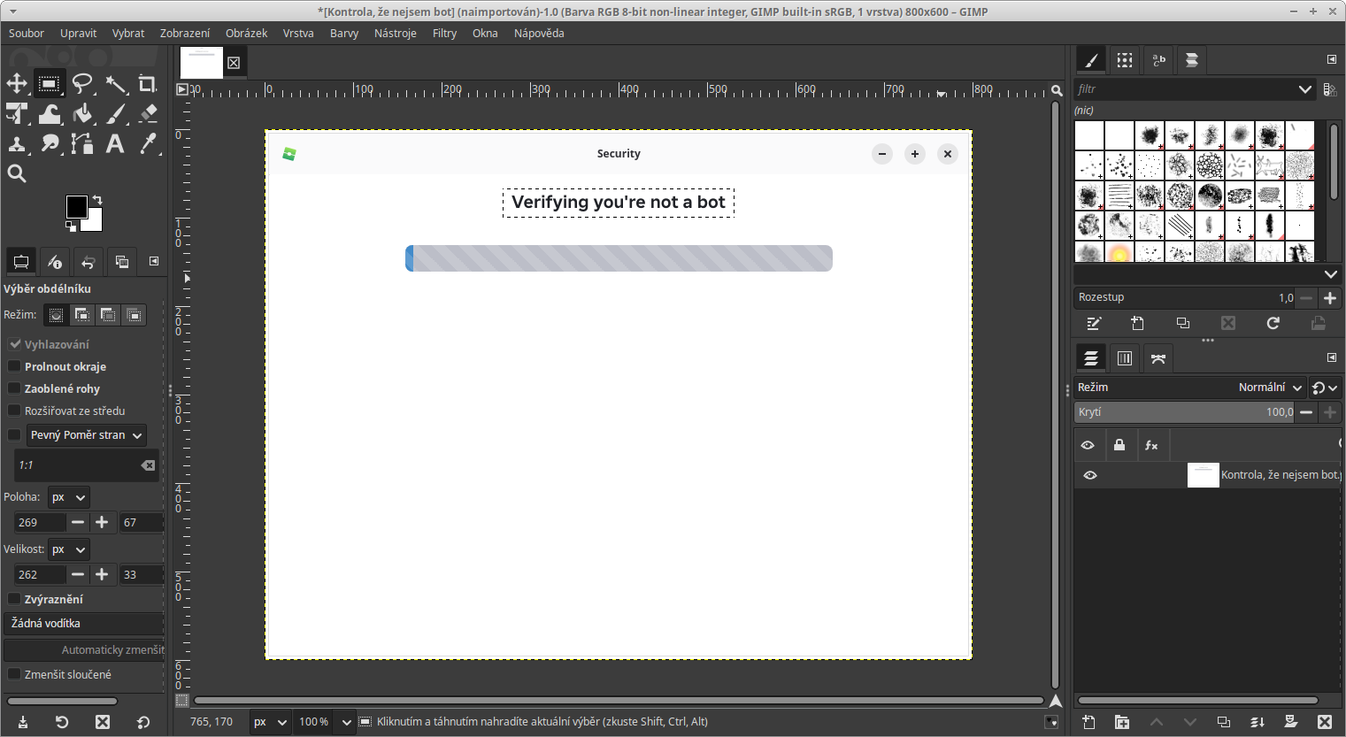This screenshot has width=1346, height=737.
Task: Delete the current layer
Action: [x=1325, y=722]
